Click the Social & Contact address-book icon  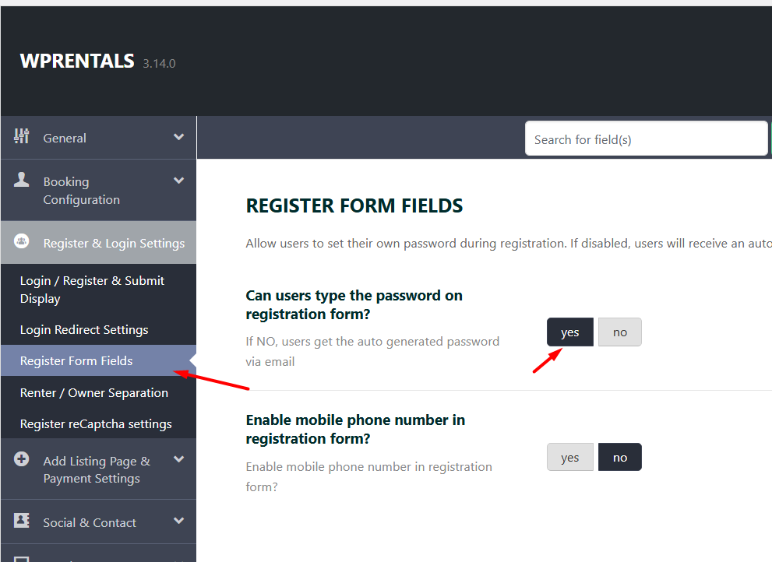click(21, 520)
